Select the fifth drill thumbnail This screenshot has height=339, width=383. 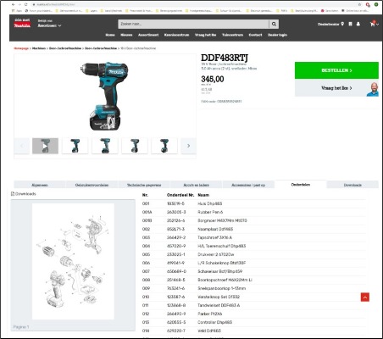164,146
